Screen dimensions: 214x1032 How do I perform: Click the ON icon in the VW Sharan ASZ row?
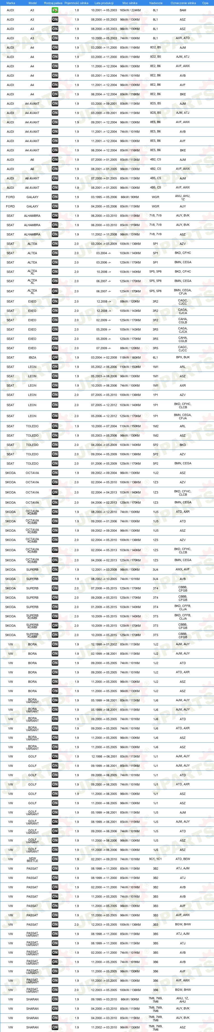coord(55,1027)
